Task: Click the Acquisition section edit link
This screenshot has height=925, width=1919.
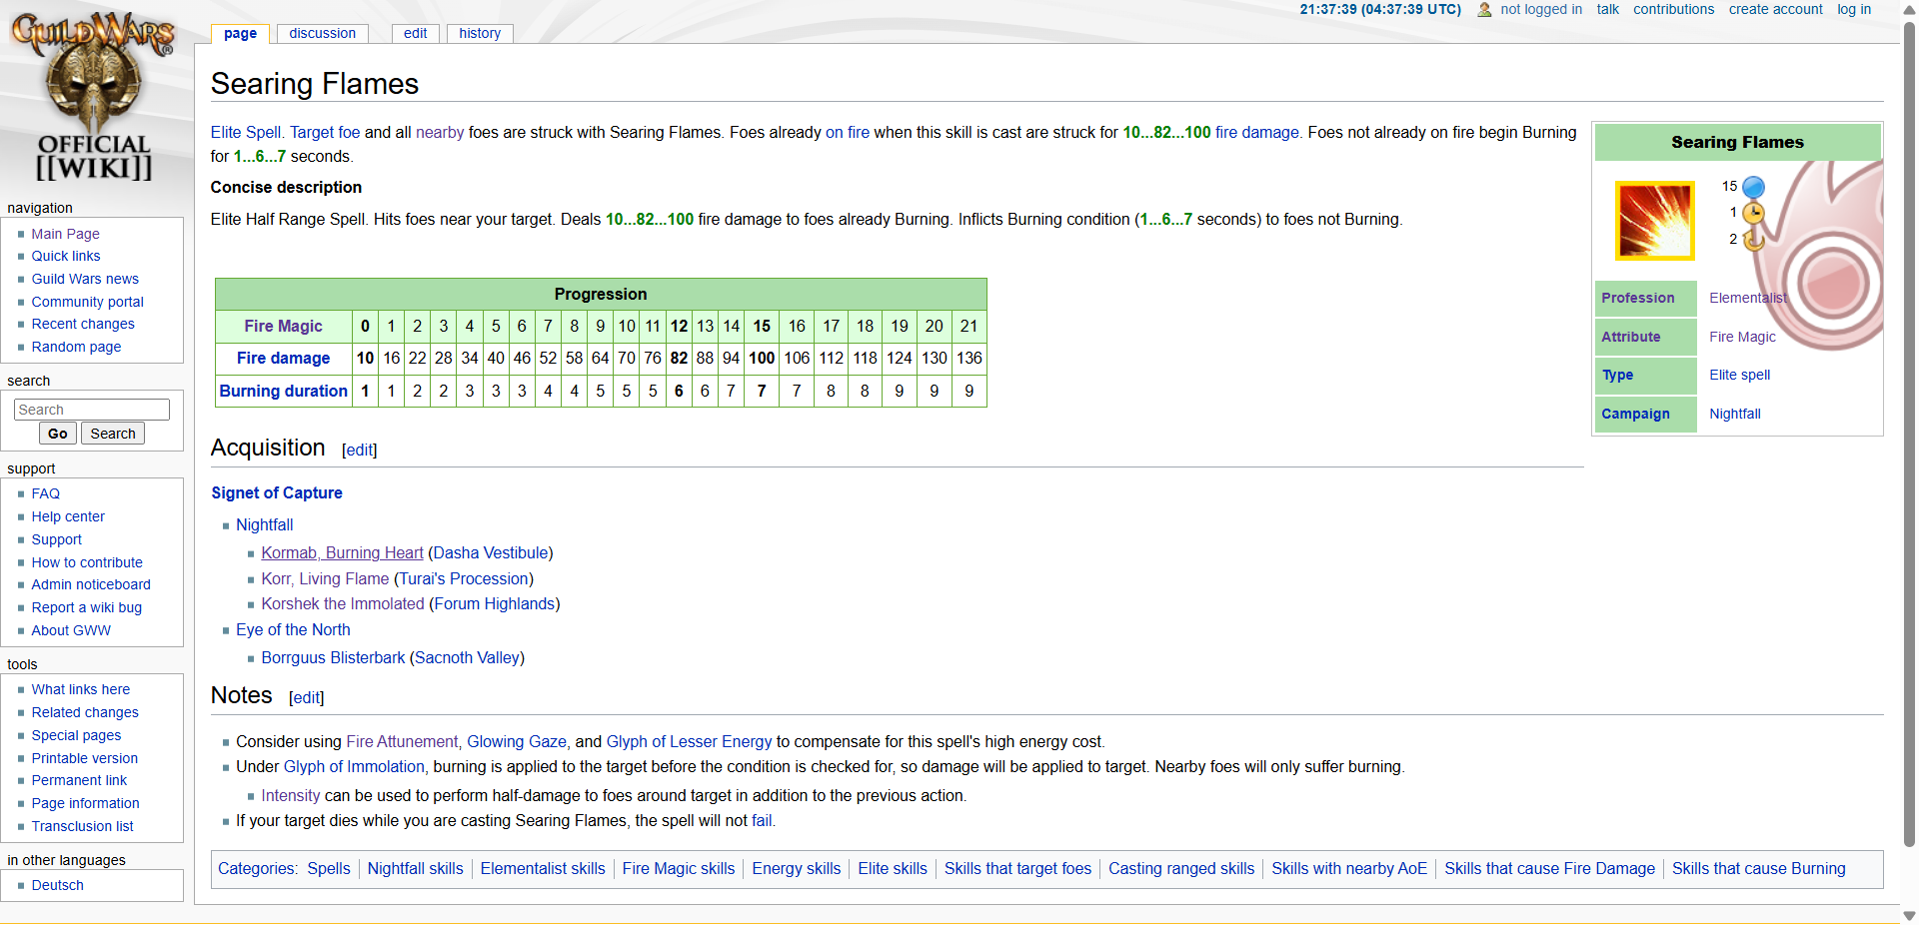Action: click(360, 450)
